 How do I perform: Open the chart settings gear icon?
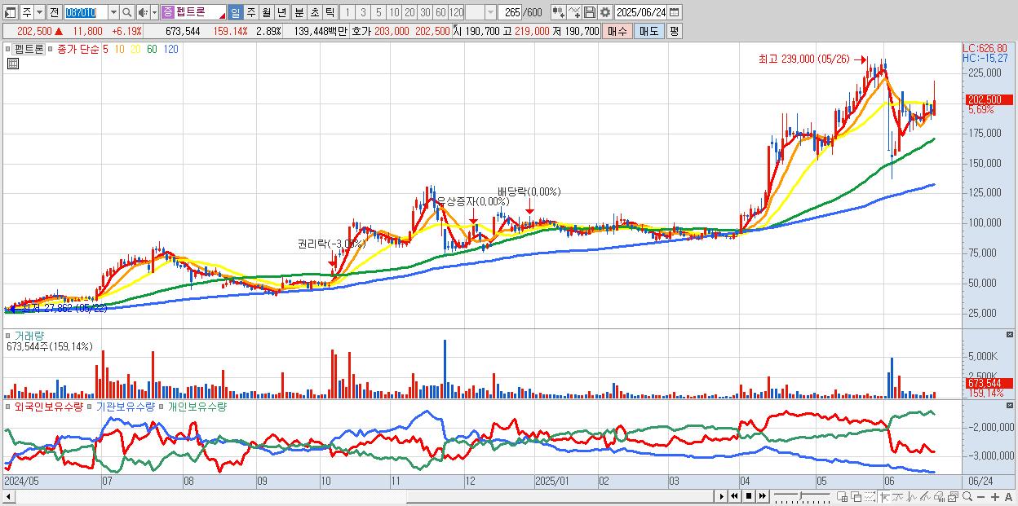[x=605, y=12]
